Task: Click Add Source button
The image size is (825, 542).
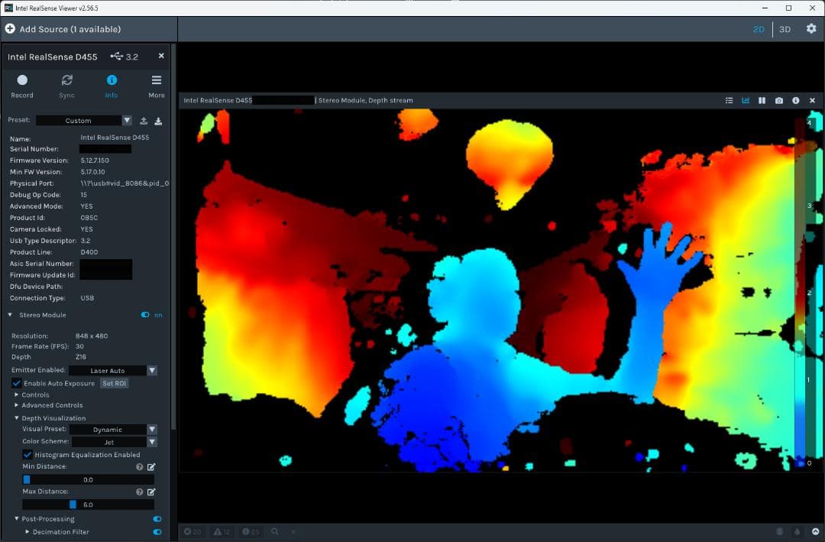Action: pyautogui.click(x=63, y=29)
